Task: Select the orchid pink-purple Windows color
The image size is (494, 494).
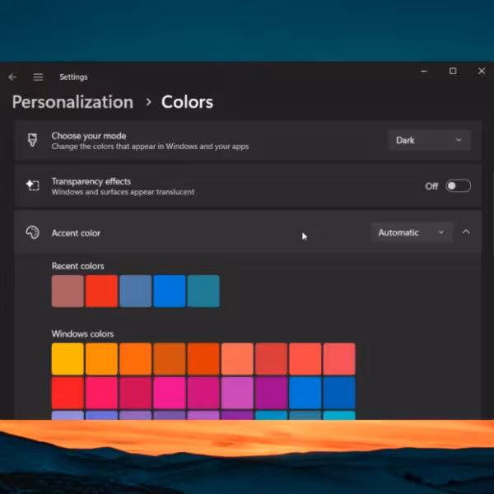Action: pos(237,393)
